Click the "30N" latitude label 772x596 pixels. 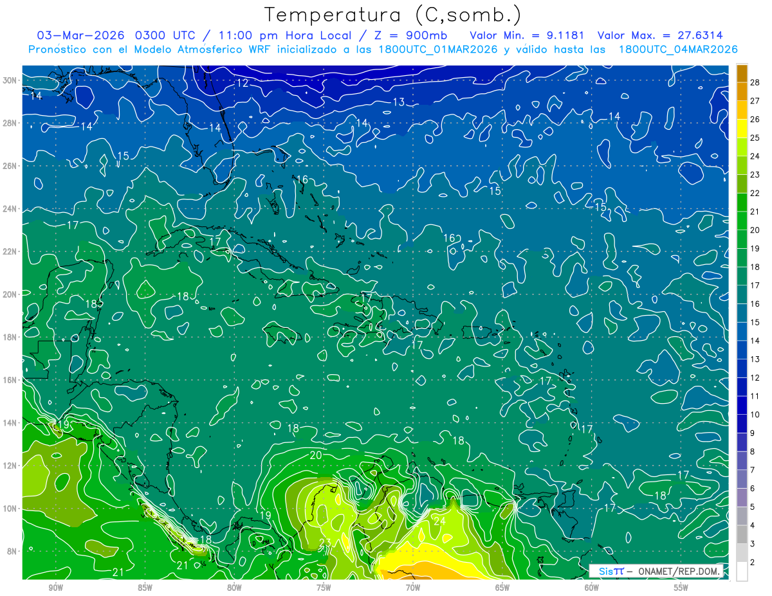pos(10,80)
